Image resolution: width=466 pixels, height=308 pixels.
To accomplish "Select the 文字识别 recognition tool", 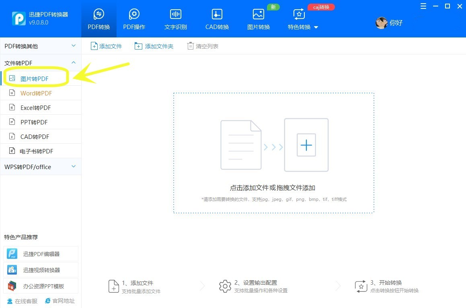I will pos(175,18).
